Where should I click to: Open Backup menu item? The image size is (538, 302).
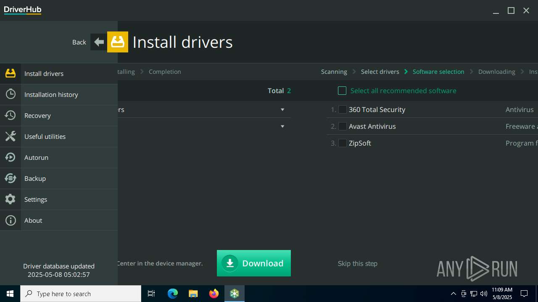point(59,178)
